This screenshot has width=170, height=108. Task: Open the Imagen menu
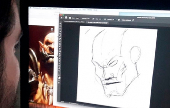55,9
